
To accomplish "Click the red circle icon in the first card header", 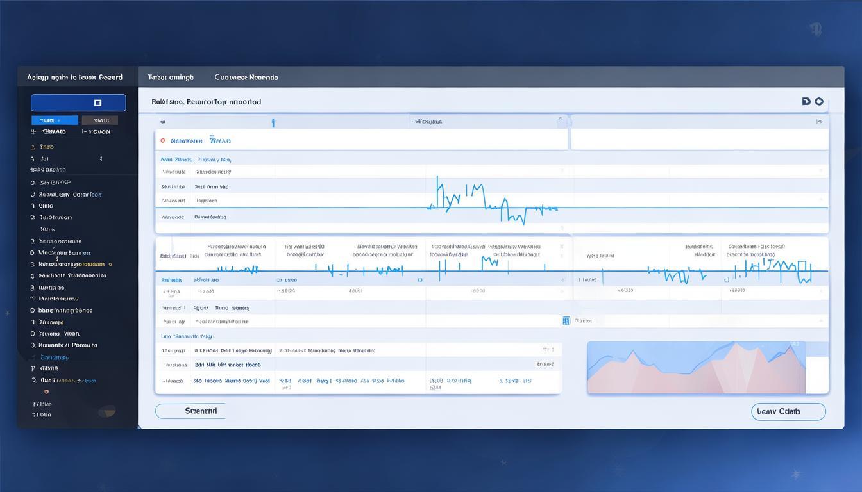I will tap(163, 140).
